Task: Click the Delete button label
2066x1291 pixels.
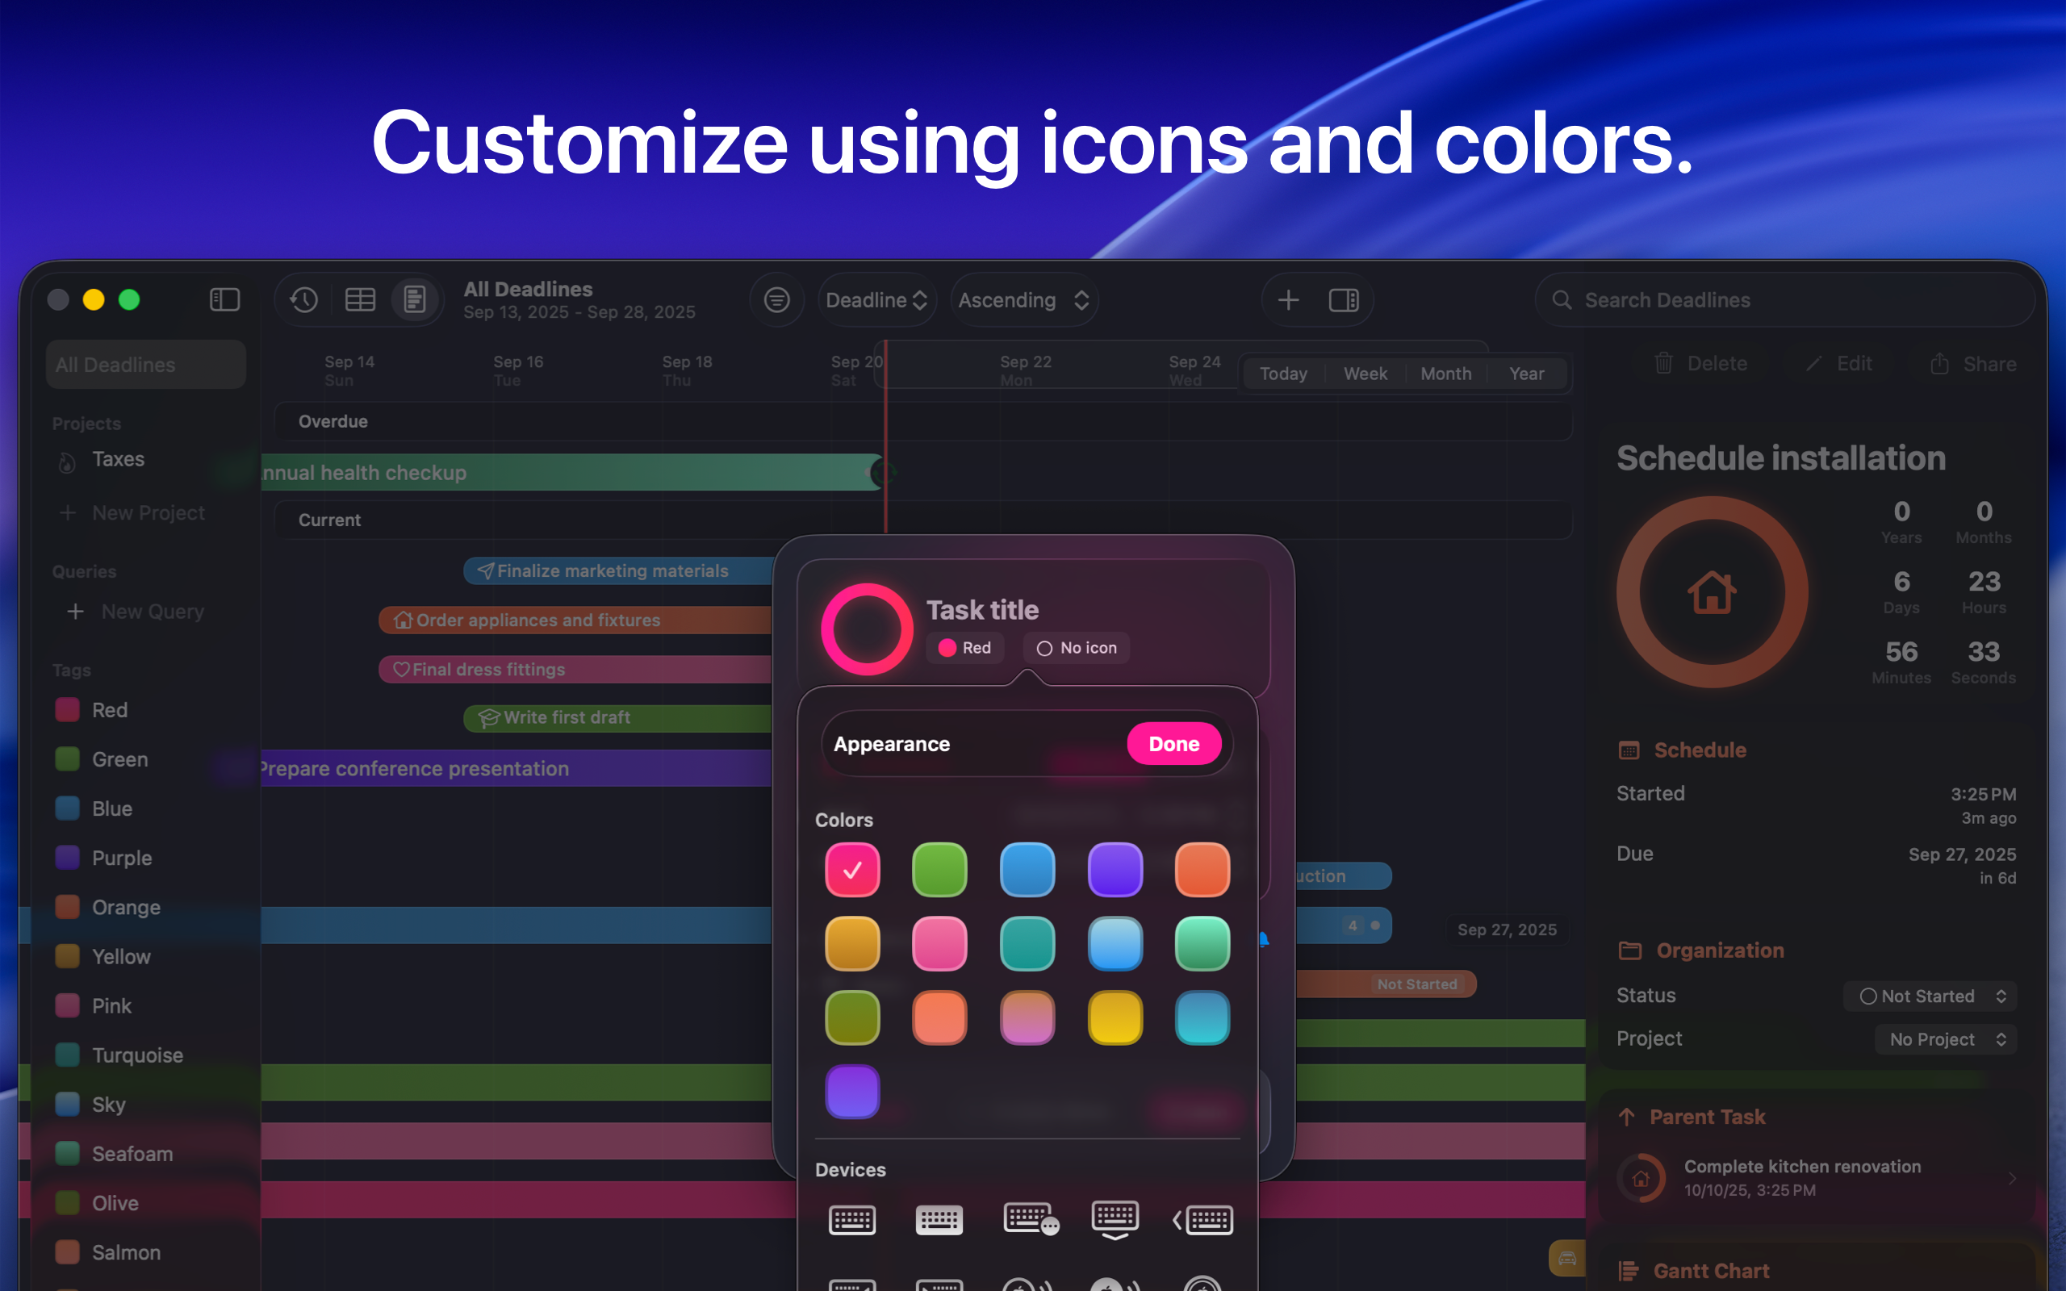Action: point(1717,364)
